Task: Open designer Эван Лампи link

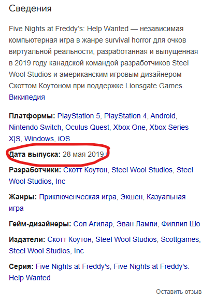Action: click(x=137, y=224)
